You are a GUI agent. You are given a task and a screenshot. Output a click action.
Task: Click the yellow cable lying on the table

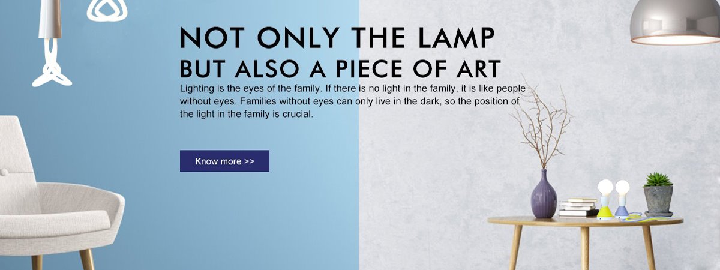[637, 217]
